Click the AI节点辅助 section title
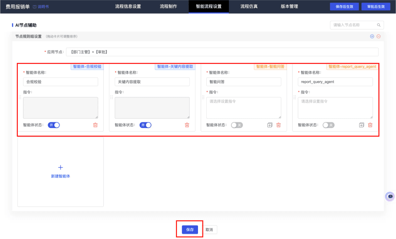 [x=26, y=25]
